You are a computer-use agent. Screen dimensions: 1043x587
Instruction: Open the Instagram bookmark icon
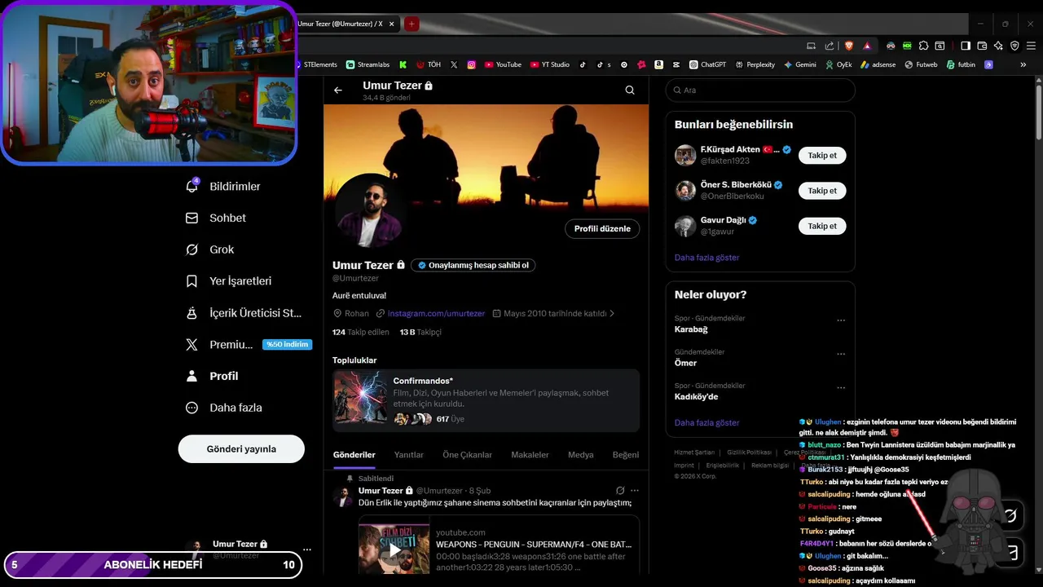(x=471, y=64)
